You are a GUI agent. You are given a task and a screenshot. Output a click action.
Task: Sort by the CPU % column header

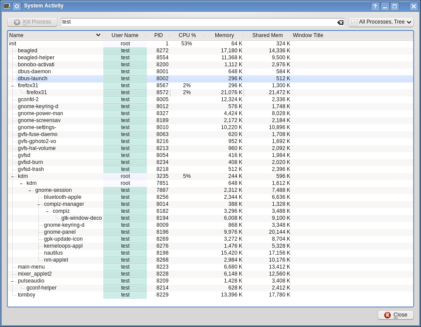click(x=187, y=35)
